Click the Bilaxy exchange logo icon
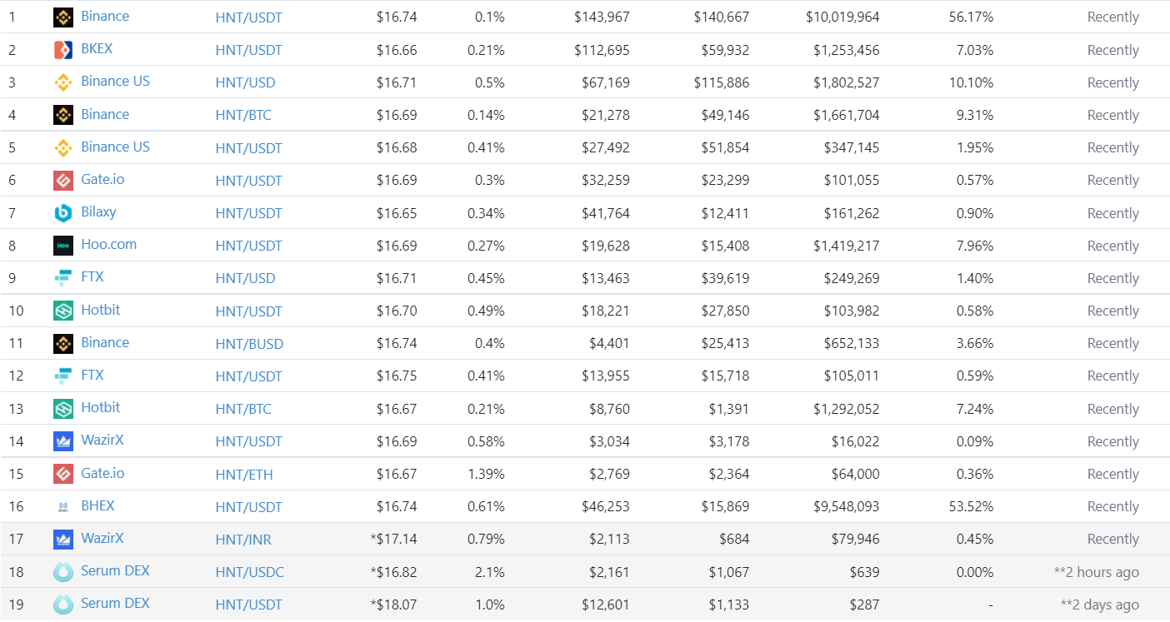 pos(63,212)
